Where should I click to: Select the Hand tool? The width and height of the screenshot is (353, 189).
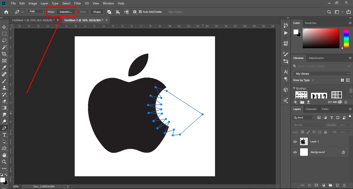pos(4,155)
